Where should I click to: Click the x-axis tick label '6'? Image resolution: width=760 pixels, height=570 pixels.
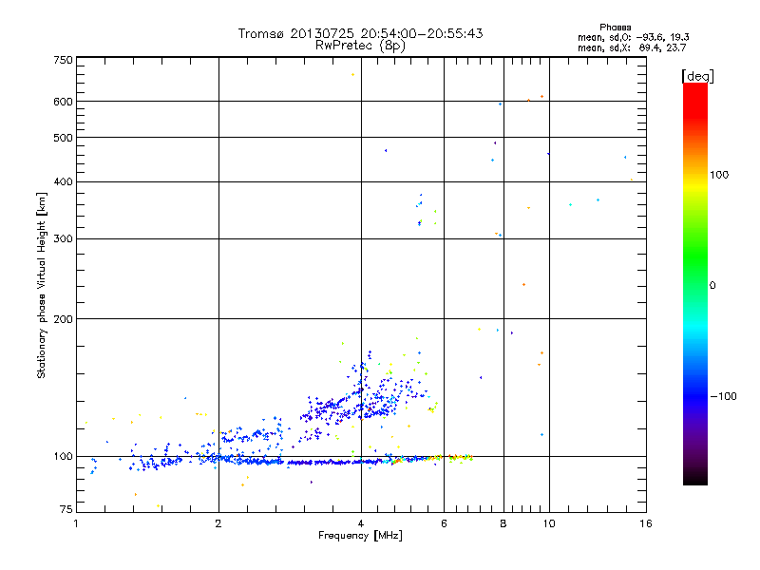click(444, 523)
